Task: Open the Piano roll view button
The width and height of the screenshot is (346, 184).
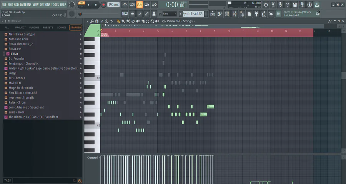Action: pos(220,14)
